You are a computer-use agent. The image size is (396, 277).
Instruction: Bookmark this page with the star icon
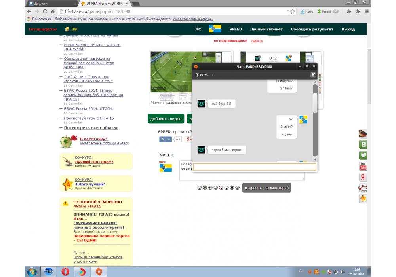293,11
